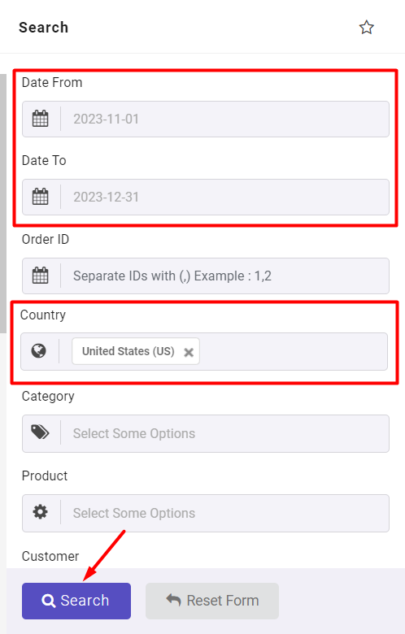Image resolution: width=405 pixels, height=634 pixels.
Task: Click the Product gear icon
Action: pyautogui.click(x=40, y=512)
